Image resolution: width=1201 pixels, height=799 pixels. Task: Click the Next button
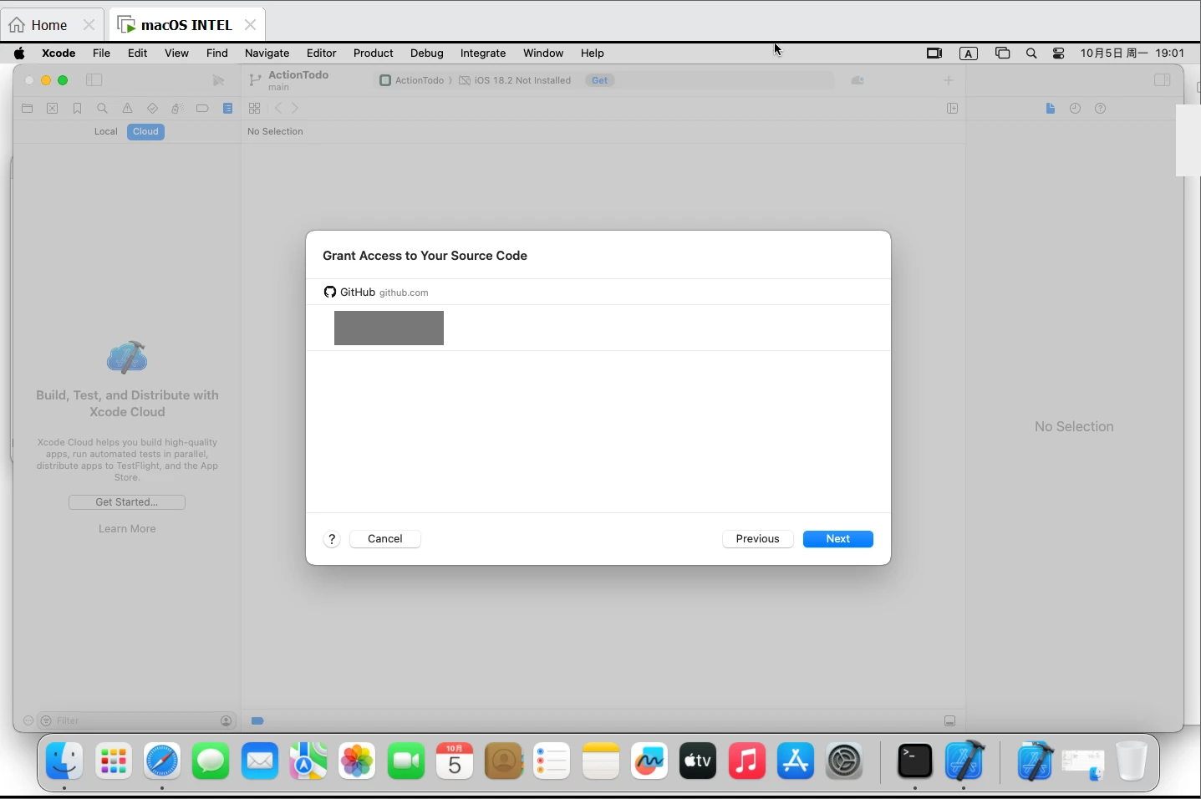click(838, 539)
